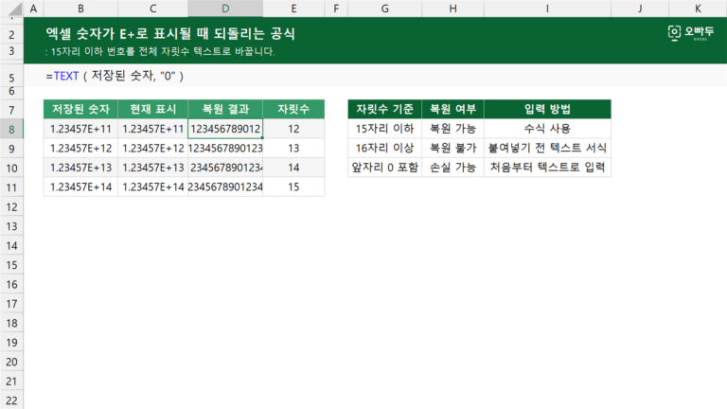
Task: Click cell '수식 사용'
Action: [x=547, y=129]
